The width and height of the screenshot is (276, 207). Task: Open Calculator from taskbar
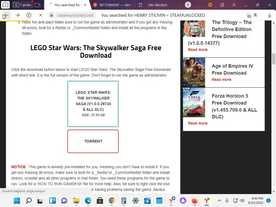pos(123,201)
